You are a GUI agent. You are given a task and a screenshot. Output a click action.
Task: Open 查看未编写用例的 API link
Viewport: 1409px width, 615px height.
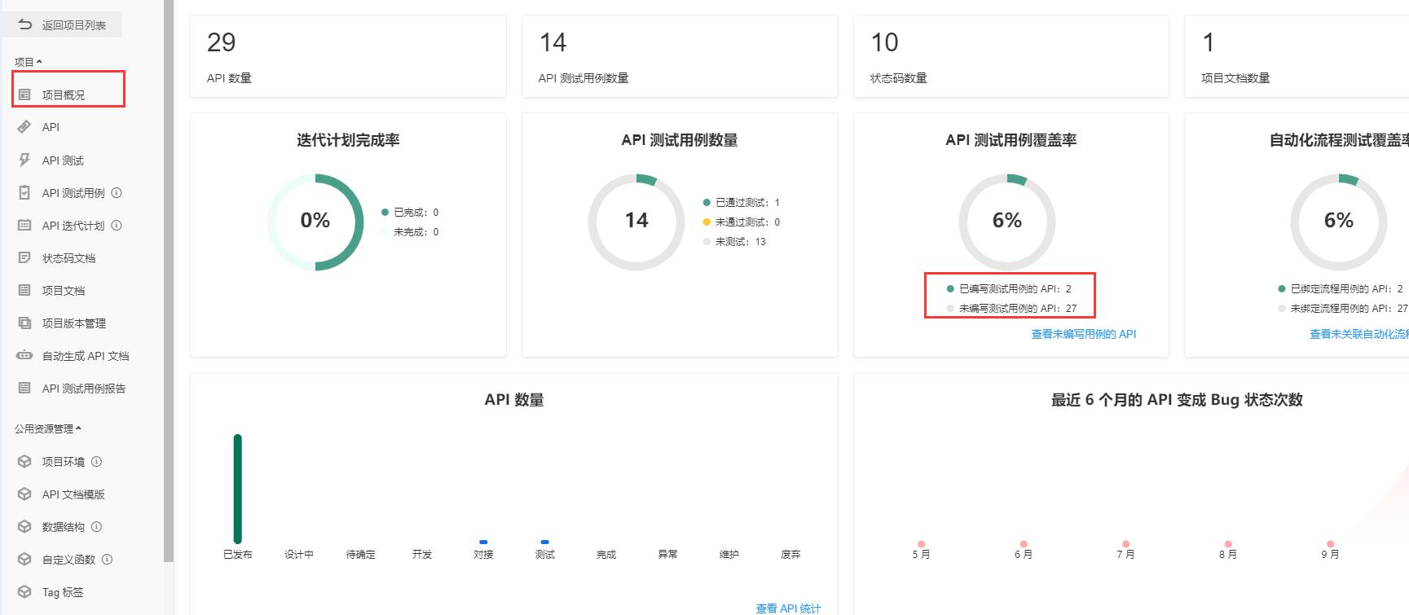[1083, 334]
